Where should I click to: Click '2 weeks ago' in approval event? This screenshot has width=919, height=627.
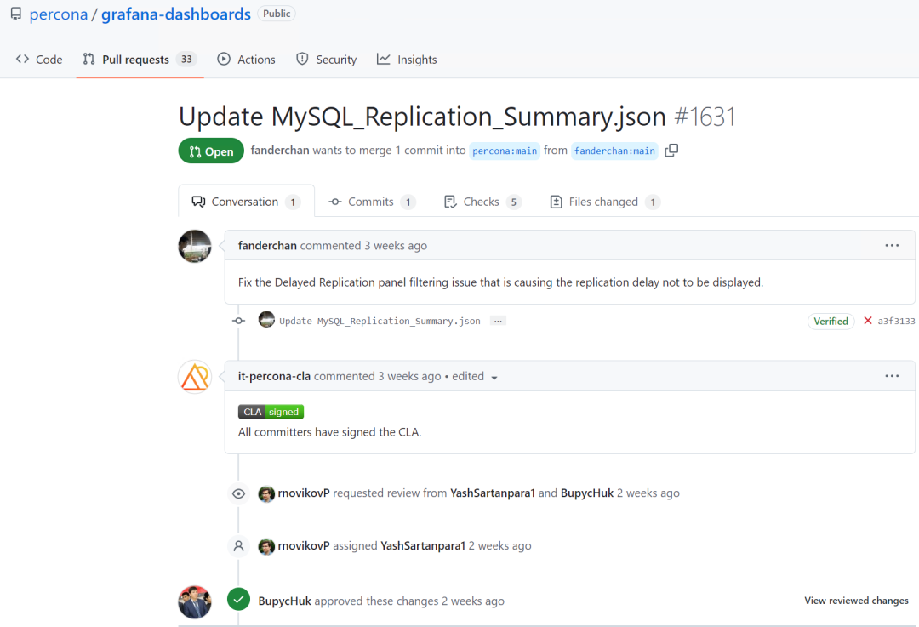473,601
